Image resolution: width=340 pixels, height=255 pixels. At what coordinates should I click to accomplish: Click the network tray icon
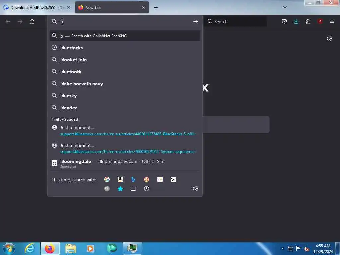(290, 249)
